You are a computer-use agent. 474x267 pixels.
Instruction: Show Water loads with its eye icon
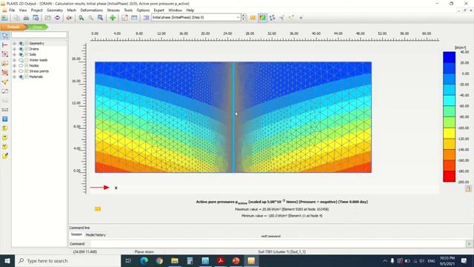click(x=21, y=60)
